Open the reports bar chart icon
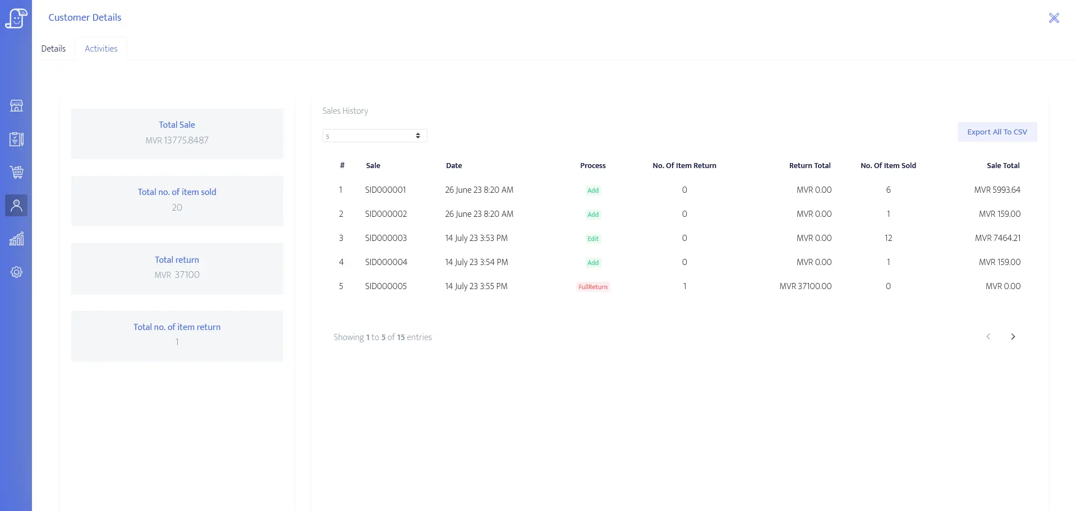The height and width of the screenshot is (511, 1076). (x=16, y=239)
